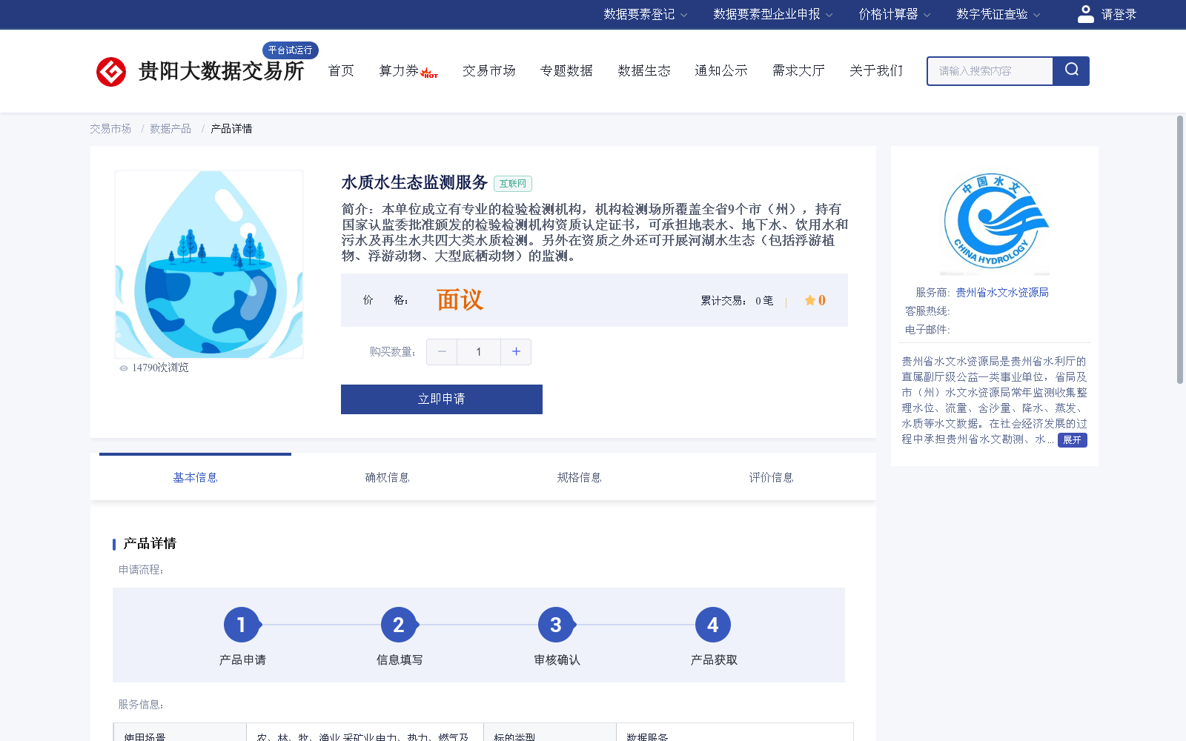Expand provider description with 展开 button
This screenshot has height=741, width=1186.
[1072, 439]
